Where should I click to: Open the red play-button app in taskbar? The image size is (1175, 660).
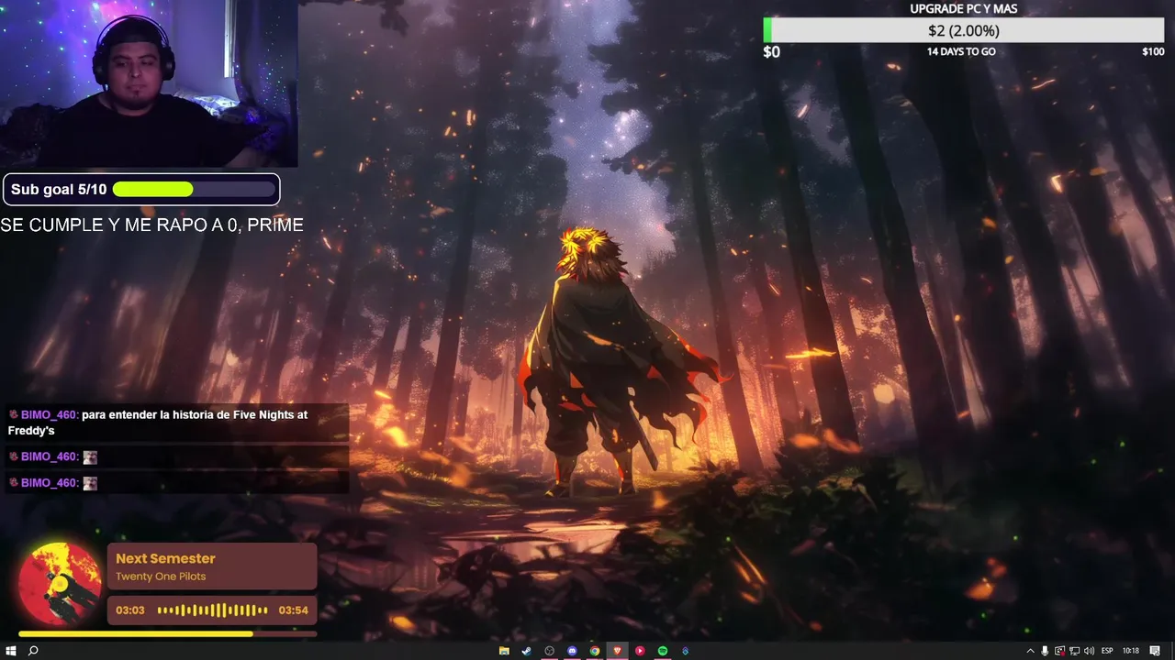(x=640, y=651)
